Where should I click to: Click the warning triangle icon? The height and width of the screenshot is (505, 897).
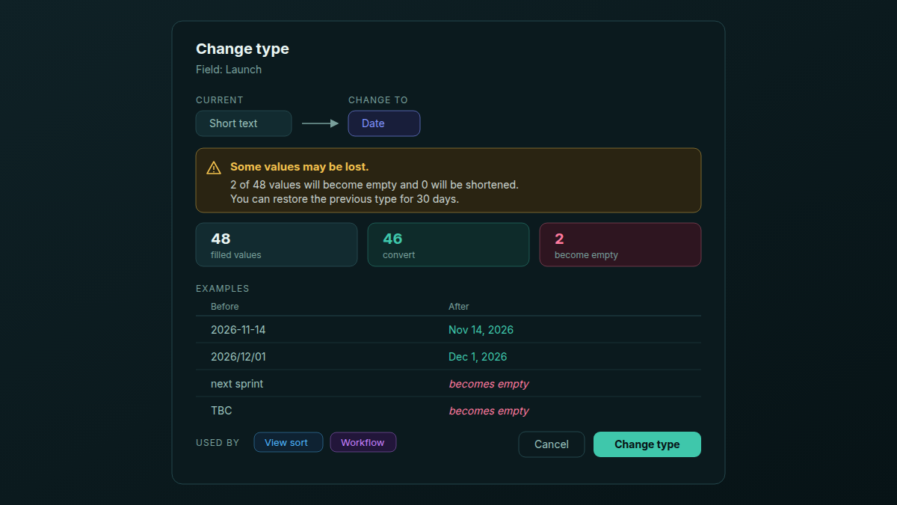pyautogui.click(x=214, y=168)
